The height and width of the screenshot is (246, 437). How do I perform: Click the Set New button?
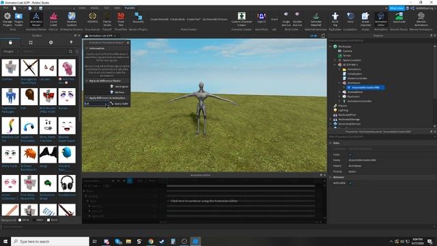[117, 92]
